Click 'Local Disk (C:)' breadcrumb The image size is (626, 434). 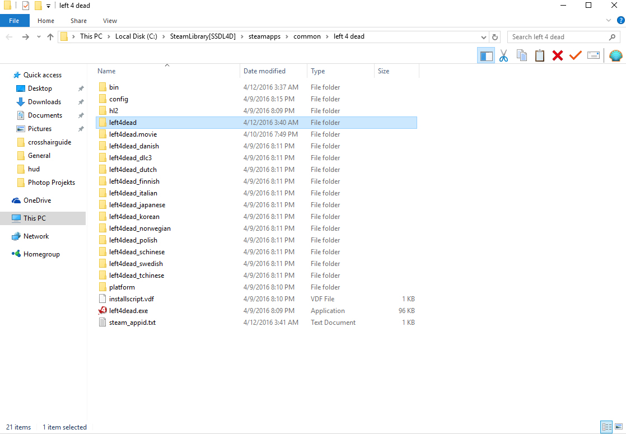[136, 36]
